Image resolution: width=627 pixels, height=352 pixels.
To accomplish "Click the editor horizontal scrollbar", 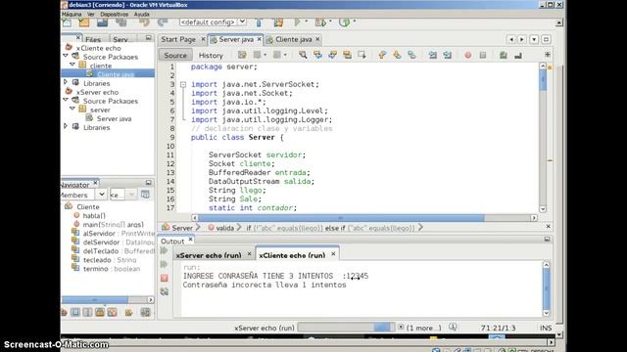I will coord(341,218).
